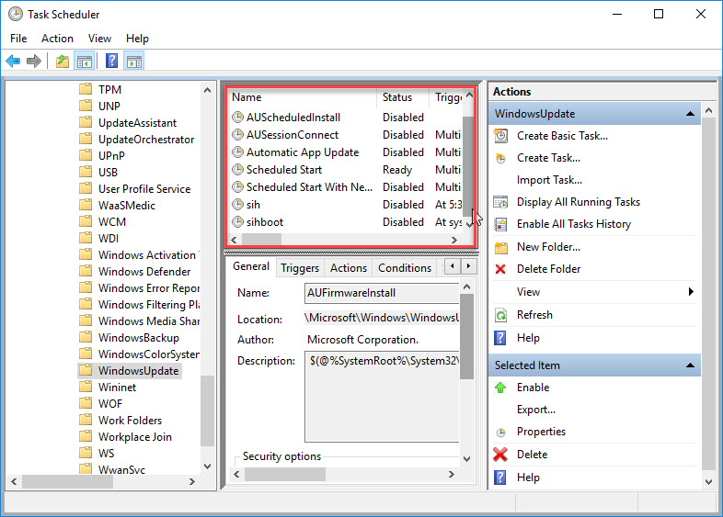Click the Actions pane scroll-down arrow

click(708, 482)
